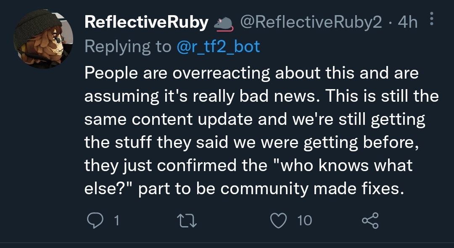Click the reply speech bubble icon
The width and height of the screenshot is (454, 248).
(x=95, y=221)
